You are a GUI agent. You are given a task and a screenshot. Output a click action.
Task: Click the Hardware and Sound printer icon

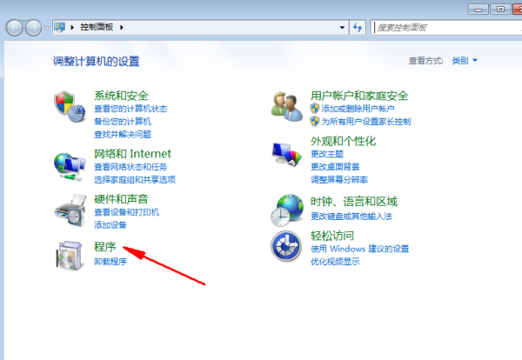click(x=70, y=209)
